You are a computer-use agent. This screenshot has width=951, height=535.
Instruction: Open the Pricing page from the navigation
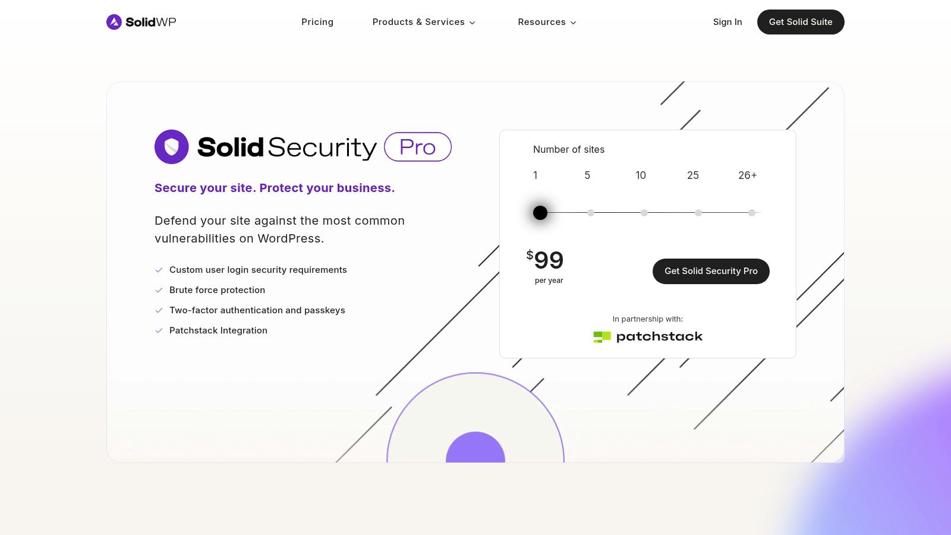pyautogui.click(x=317, y=22)
